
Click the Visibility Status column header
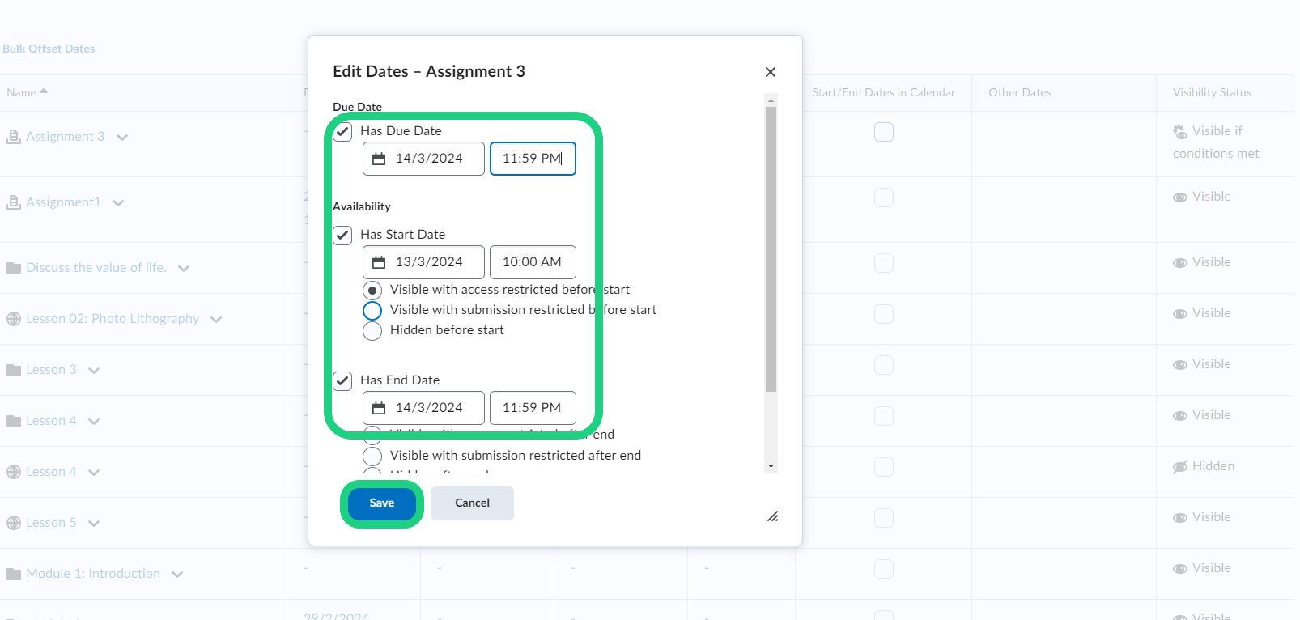tap(1212, 92)
